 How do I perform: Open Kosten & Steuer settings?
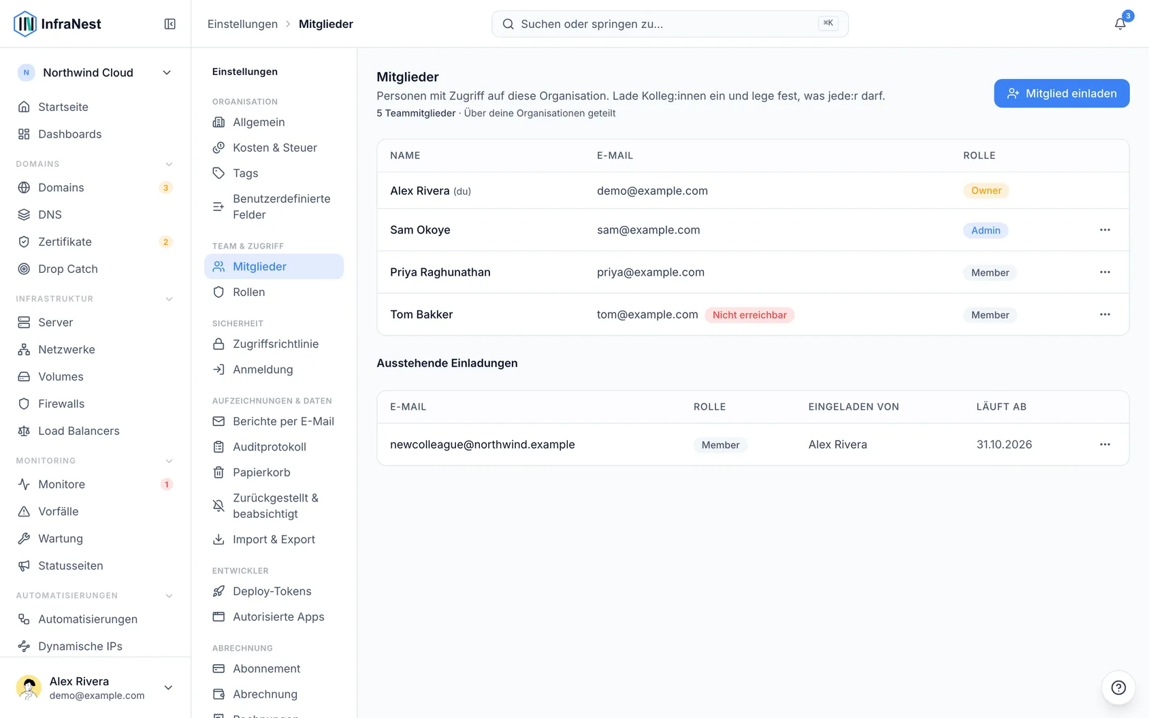point(274,148)
